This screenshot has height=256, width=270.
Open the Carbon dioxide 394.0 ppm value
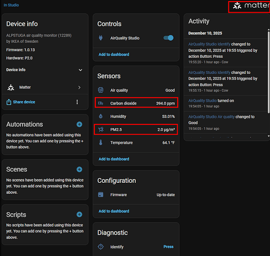(x=165, y=103)
